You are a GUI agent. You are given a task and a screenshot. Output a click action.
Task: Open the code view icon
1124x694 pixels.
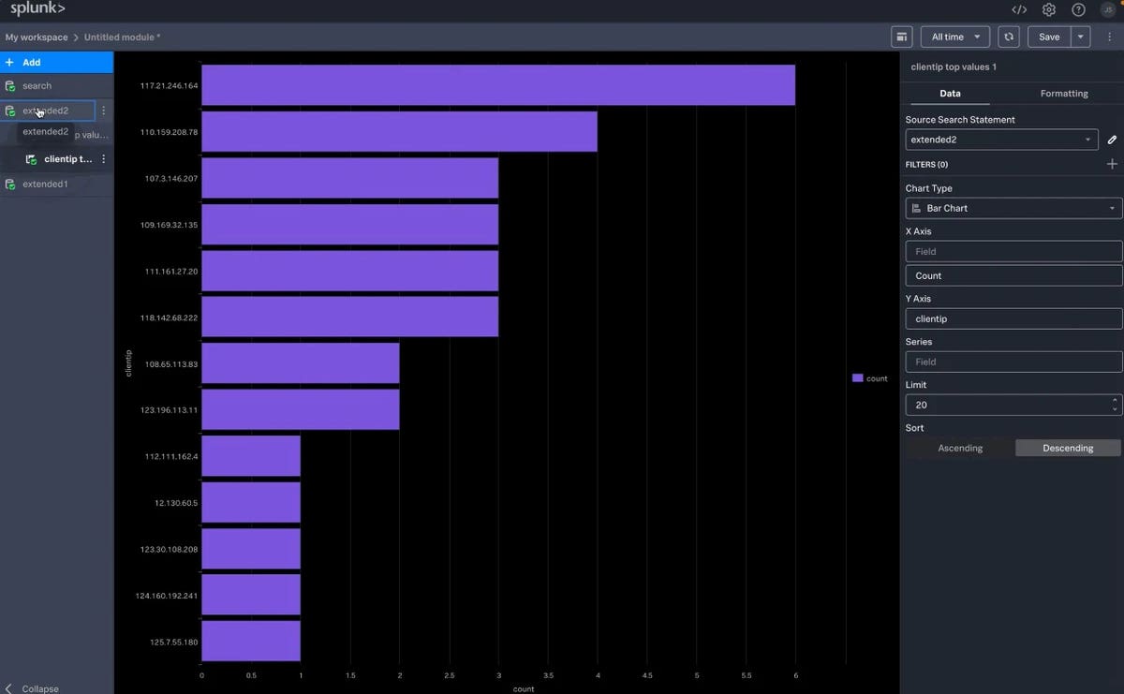point(1019,9)
